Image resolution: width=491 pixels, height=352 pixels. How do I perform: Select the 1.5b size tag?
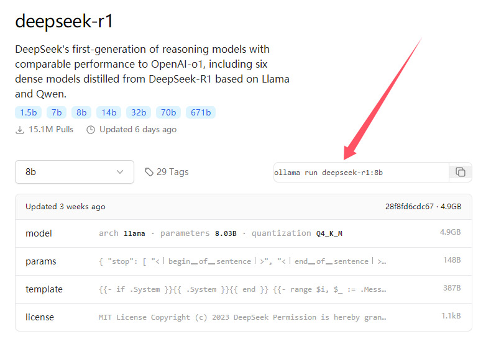pyautogui.click(x=28, y=112)
